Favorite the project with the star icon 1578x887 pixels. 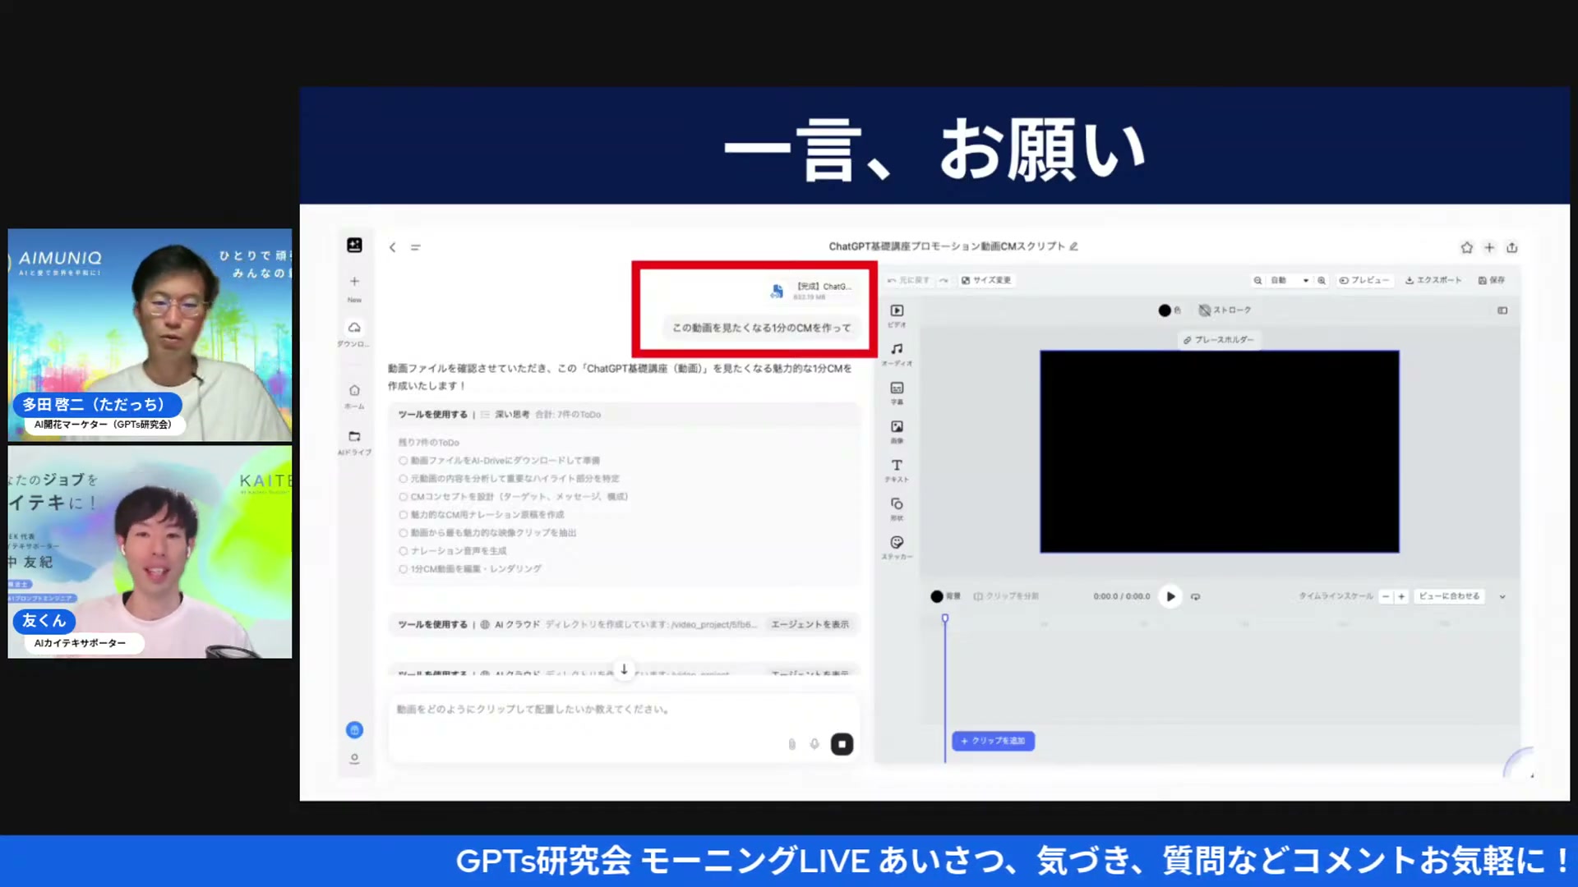(x=1466, y=247)
